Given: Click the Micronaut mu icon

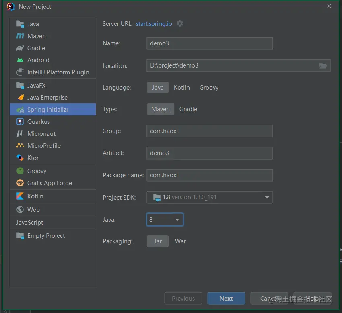Looking at the screenshot, I should click(x=20, y=133).
